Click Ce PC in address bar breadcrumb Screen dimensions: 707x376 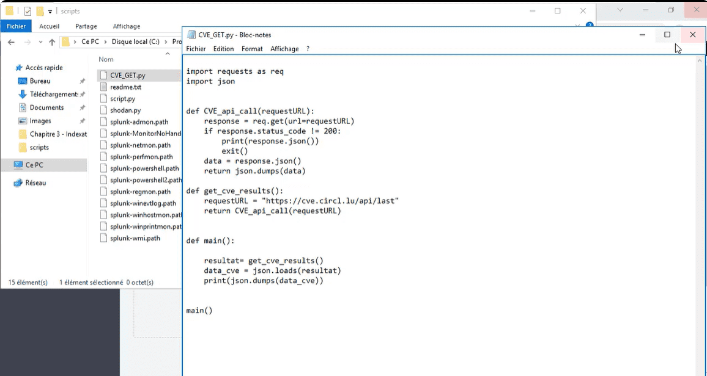[90, 42]
